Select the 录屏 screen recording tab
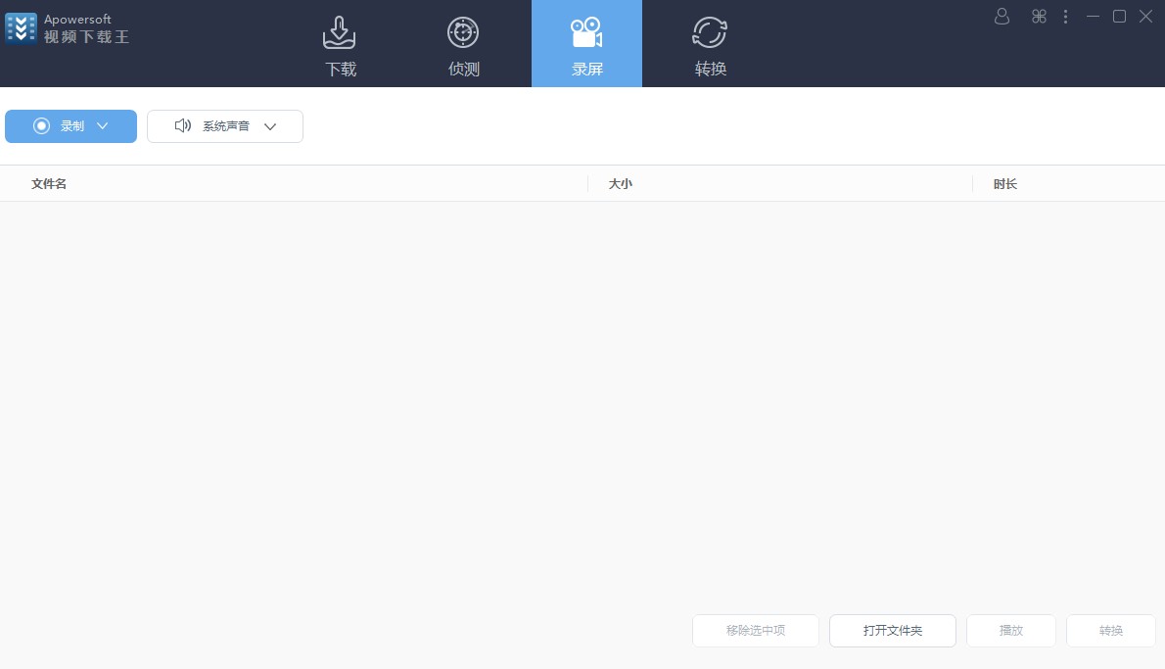Image resolution: width=1165 pixels, height=669 pixels. tap(586, 44)
